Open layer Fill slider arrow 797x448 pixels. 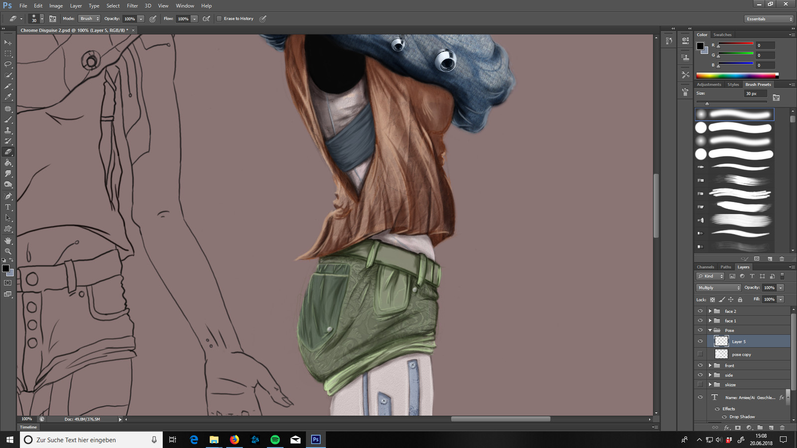click(x=781, y=299)
